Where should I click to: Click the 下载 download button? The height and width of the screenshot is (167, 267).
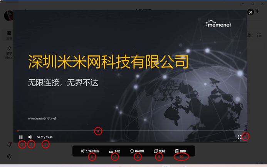tap(115, 151)
